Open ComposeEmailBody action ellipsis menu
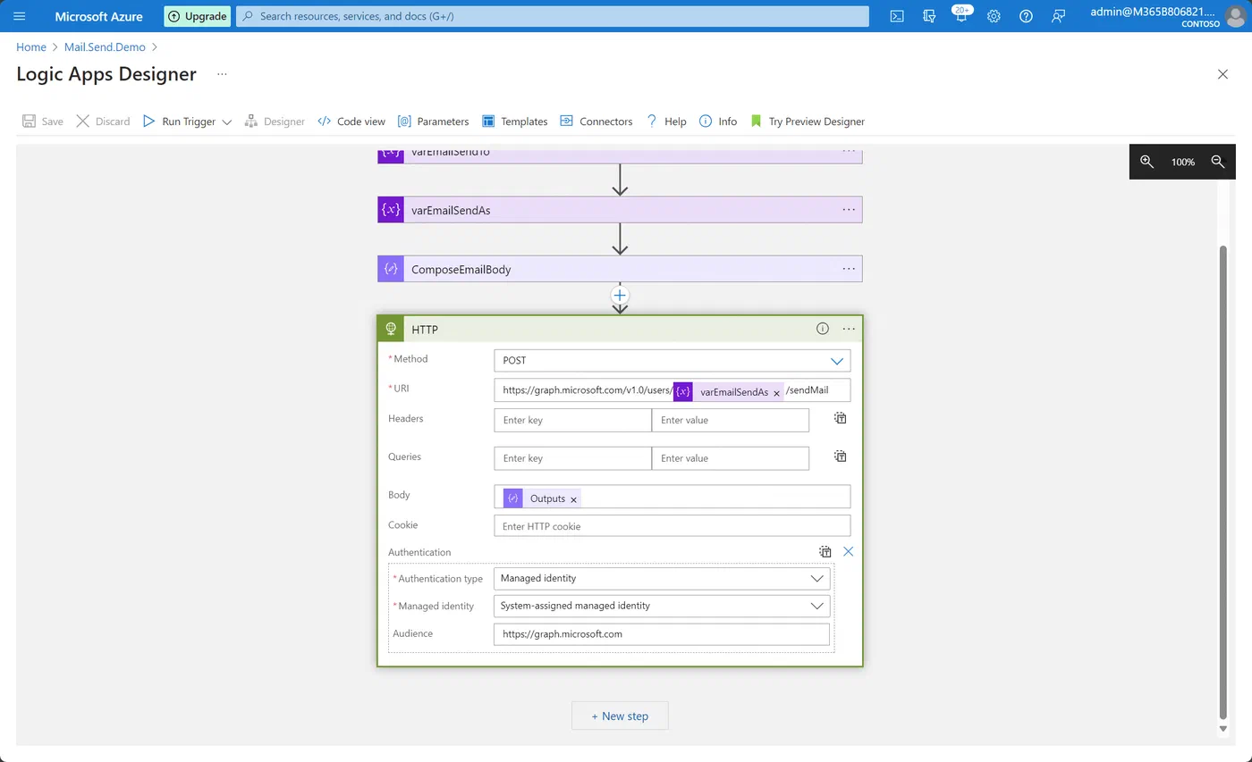Image resolution: width=1252 pixels, height=762 pixels. click(x=849, y=269)
